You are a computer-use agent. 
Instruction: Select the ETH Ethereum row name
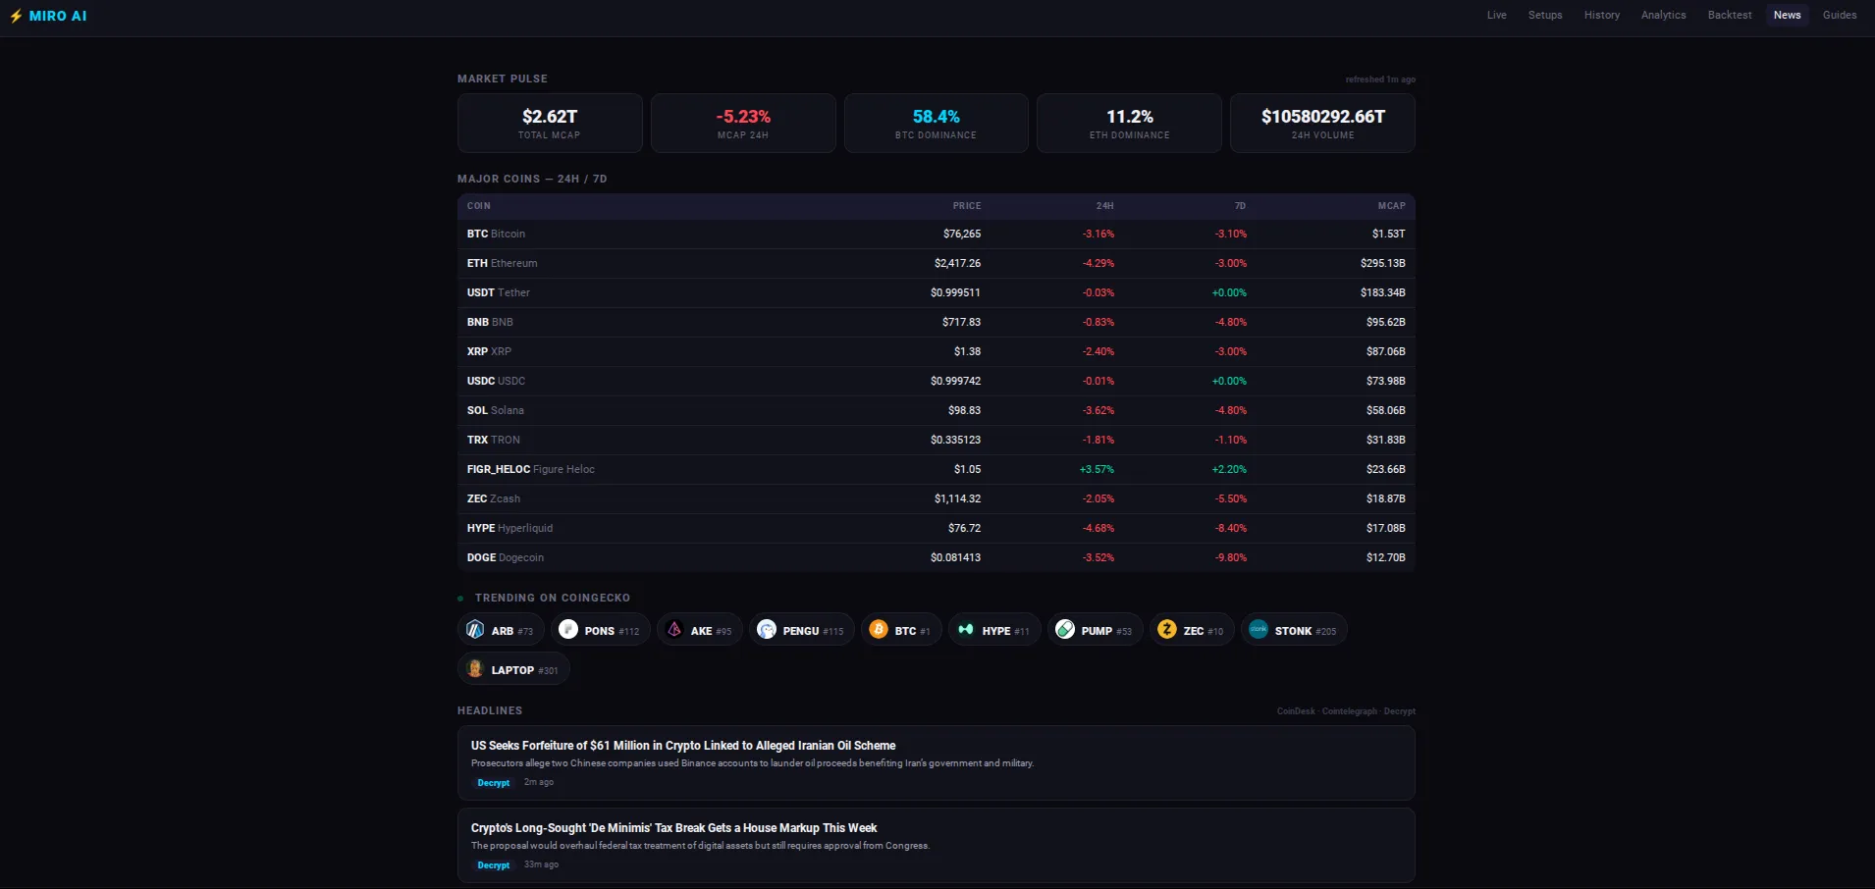(x=502, y=263)
